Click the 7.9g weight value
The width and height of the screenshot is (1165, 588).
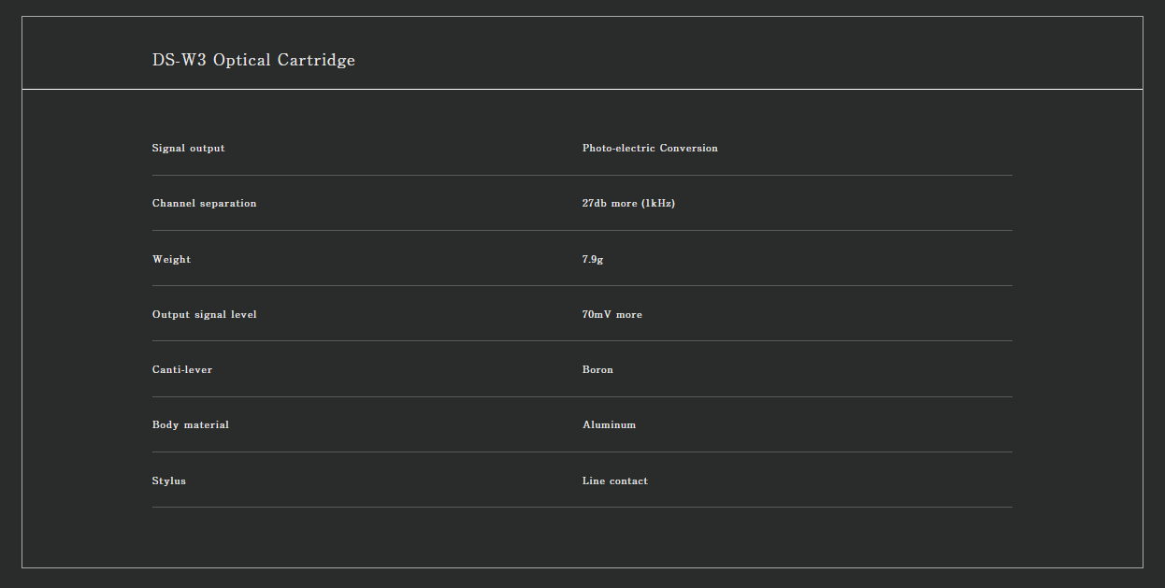[x=593, y=259]
